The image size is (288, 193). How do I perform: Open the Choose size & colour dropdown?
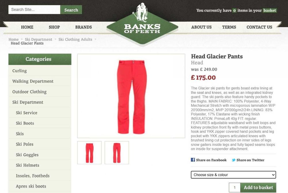233,175
